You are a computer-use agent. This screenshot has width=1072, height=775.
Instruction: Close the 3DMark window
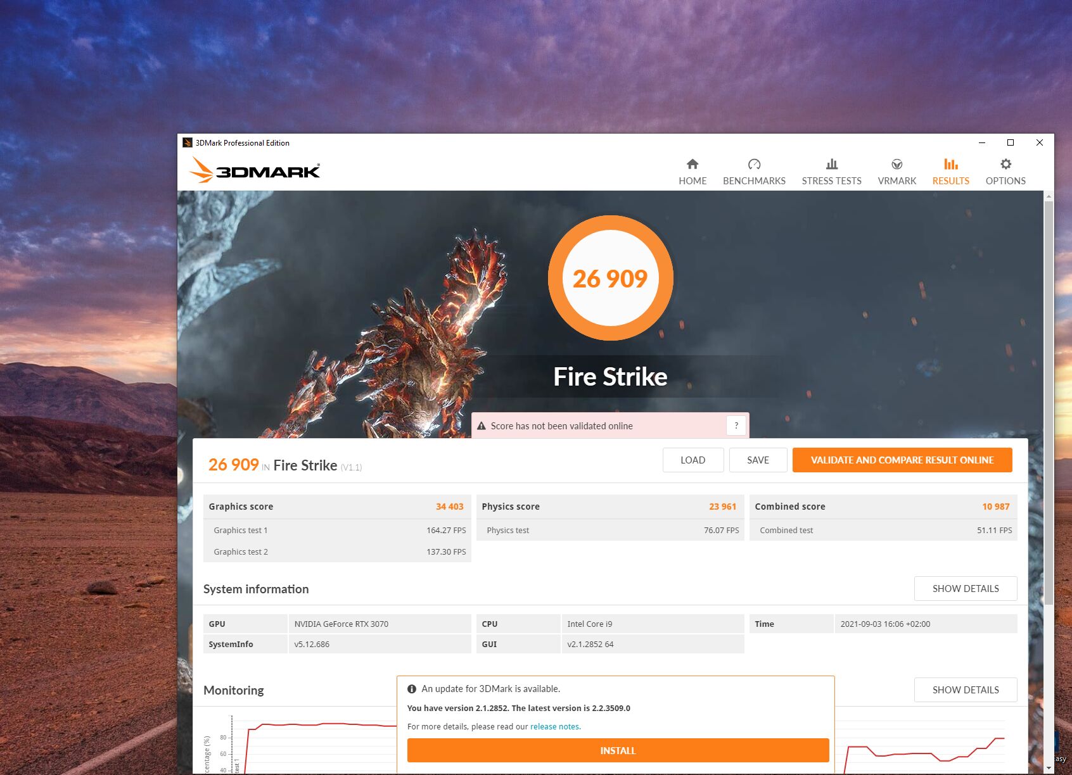1039,142
